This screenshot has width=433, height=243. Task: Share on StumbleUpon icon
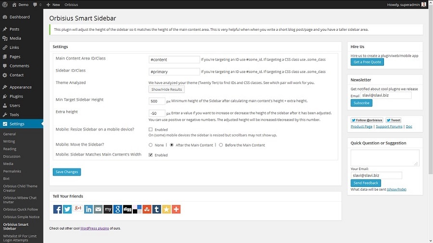coord(147,209)
